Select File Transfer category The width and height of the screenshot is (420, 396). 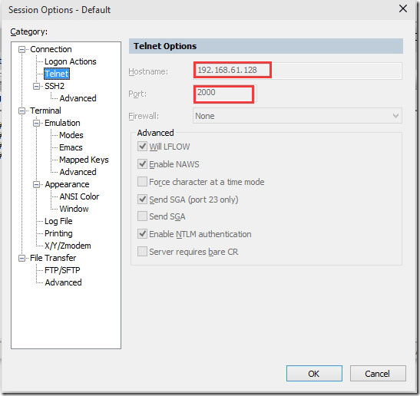(53, 258)
